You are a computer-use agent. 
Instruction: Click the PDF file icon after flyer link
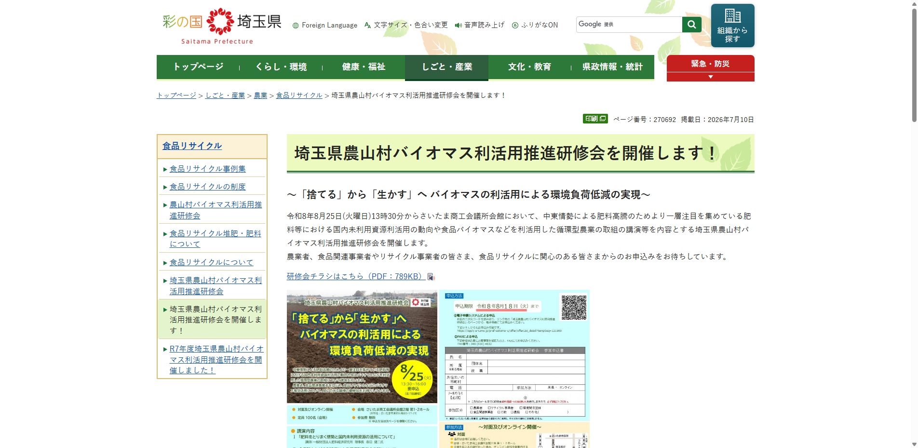[x=431, y=277]
